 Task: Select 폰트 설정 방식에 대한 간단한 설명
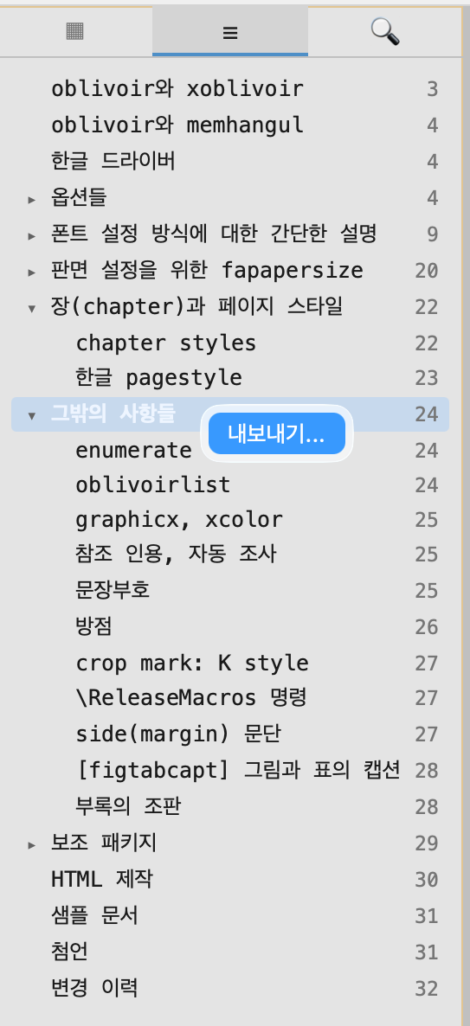pos(214,233)
